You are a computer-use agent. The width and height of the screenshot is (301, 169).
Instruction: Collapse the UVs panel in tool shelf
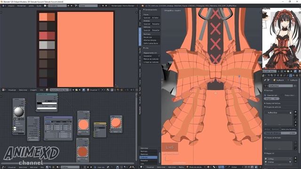pyautogui.click(x=146, y=48)
